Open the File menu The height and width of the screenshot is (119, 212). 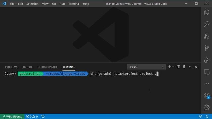tap(12, 4)
